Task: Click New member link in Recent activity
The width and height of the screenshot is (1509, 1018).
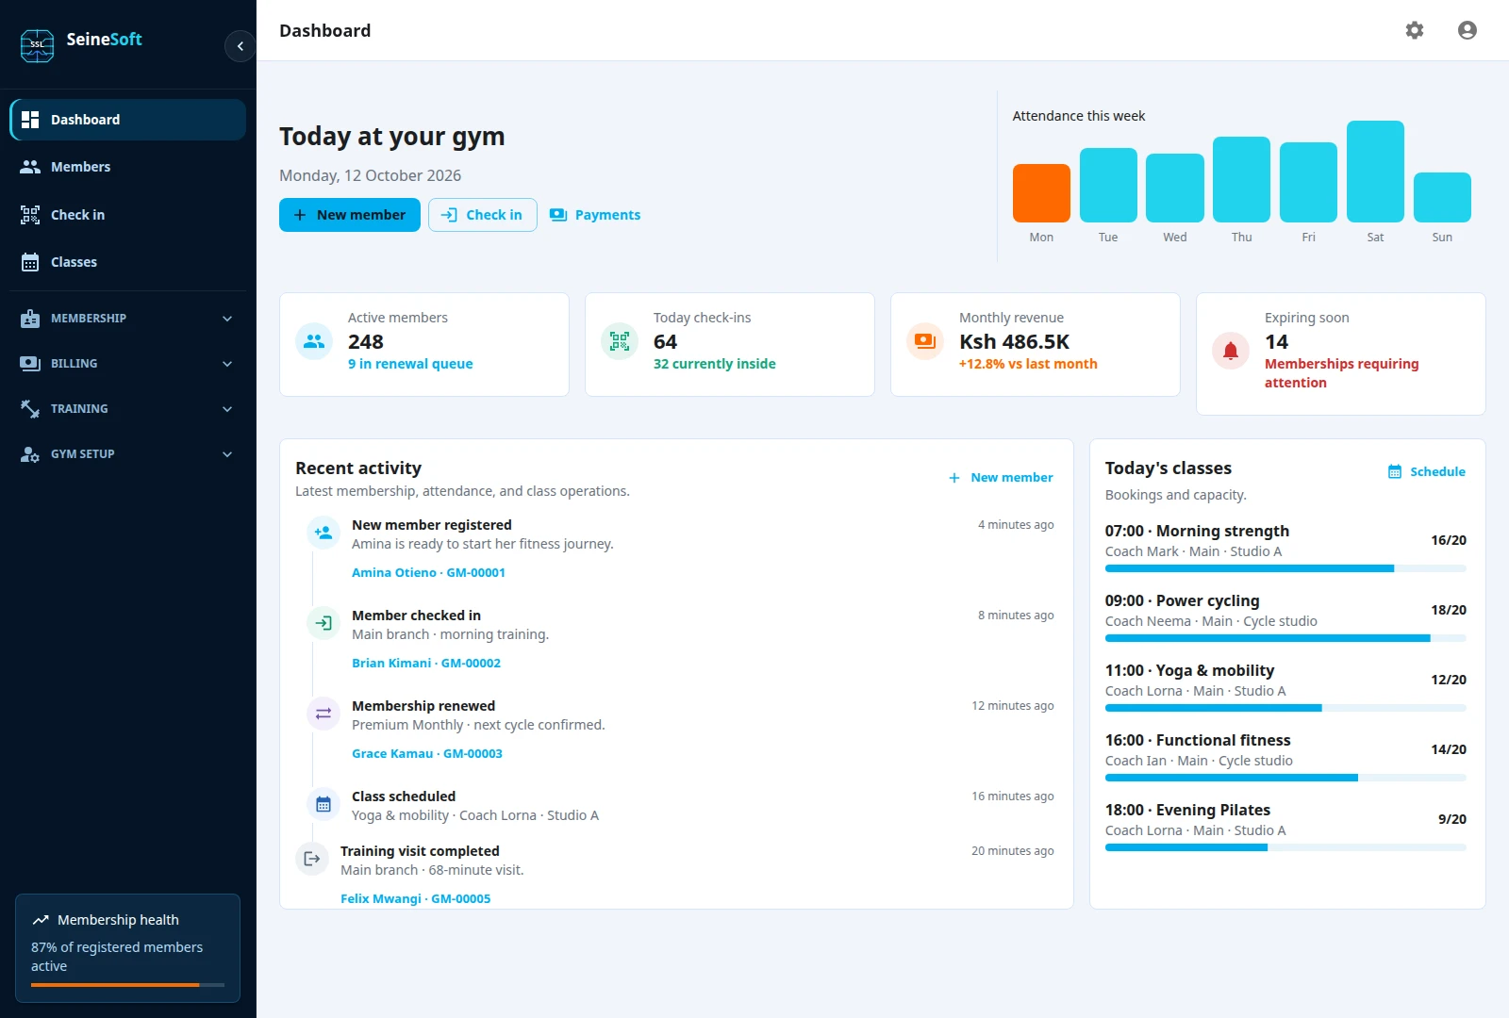Action: pos(1001,478)
